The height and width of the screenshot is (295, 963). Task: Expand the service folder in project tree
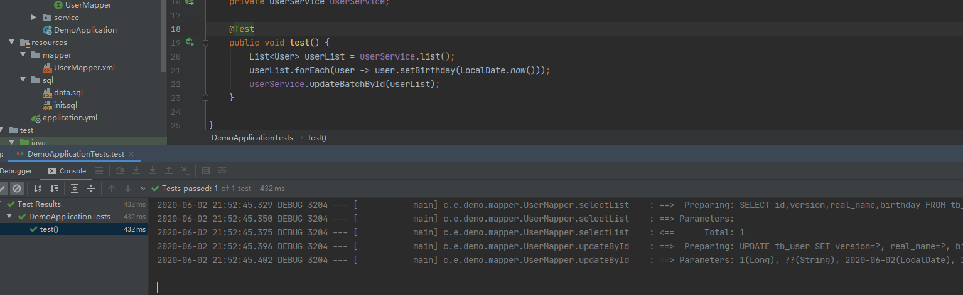tap(34, 18)
